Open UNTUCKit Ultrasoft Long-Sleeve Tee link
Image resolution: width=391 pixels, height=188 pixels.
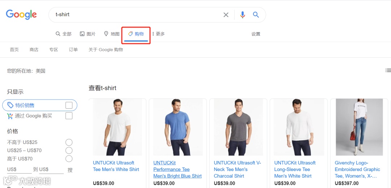pyautogui.click(x=295, y=169)
